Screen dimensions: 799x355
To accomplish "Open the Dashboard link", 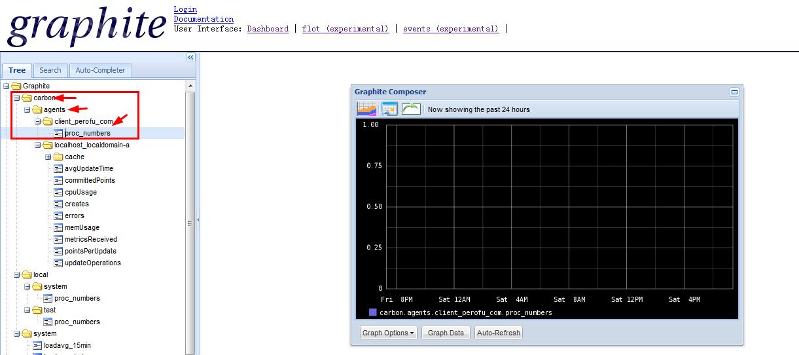I will pos(268,29).
